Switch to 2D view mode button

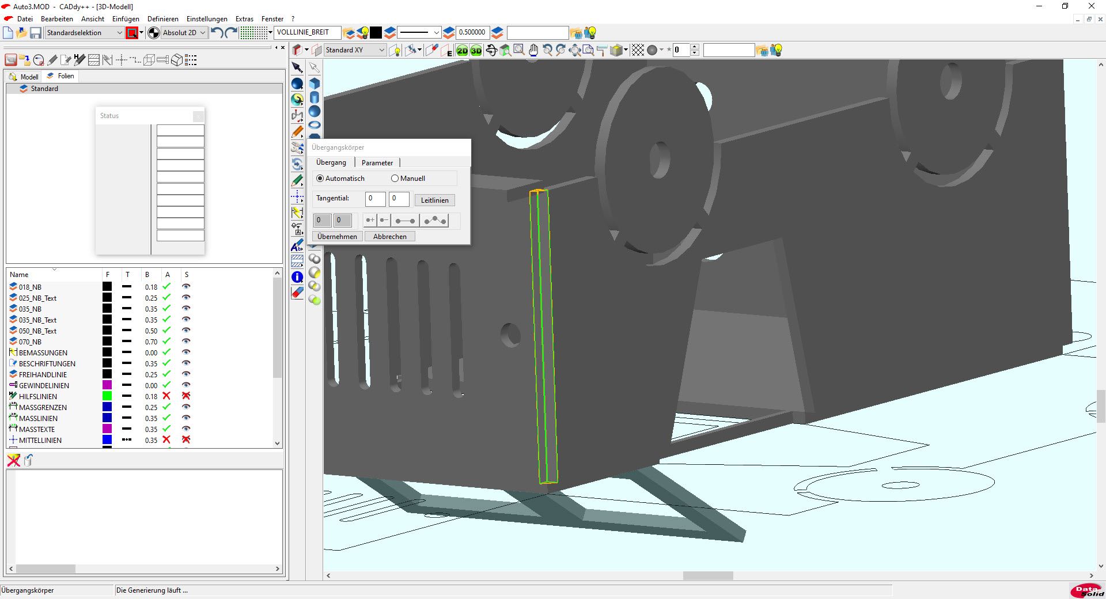pyautogui.click(x=462, y=51)
